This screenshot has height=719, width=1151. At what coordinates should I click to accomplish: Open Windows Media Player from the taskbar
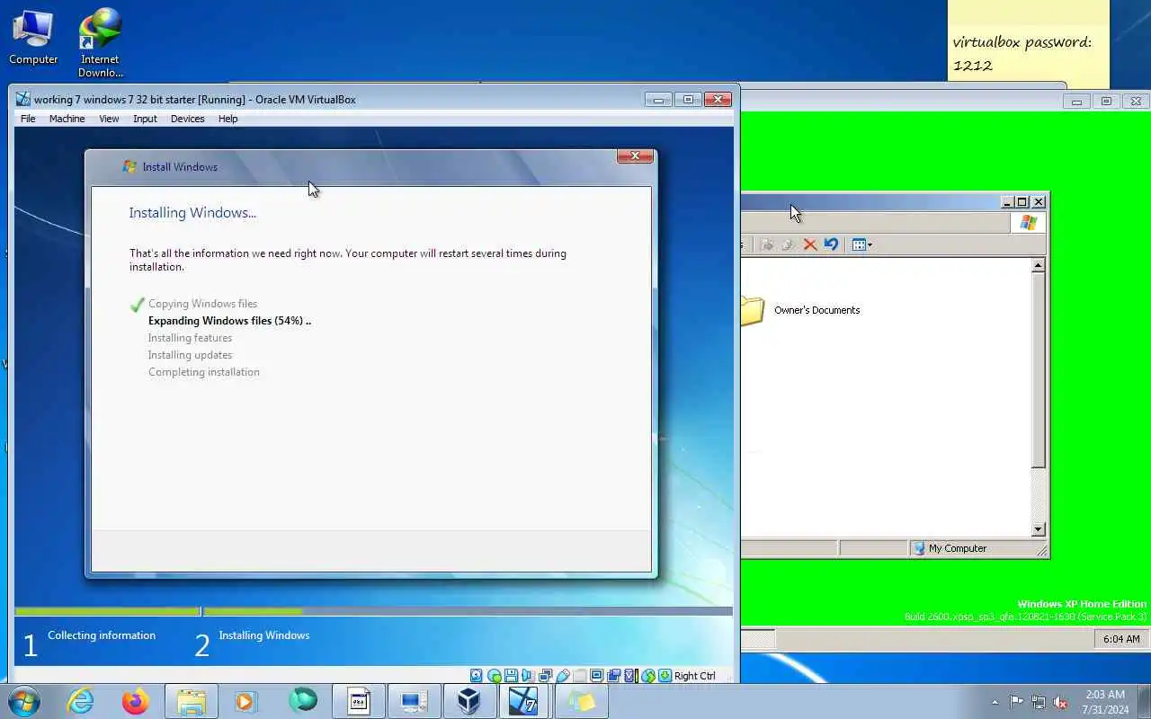pyautogui.click(x=246, y=700)
